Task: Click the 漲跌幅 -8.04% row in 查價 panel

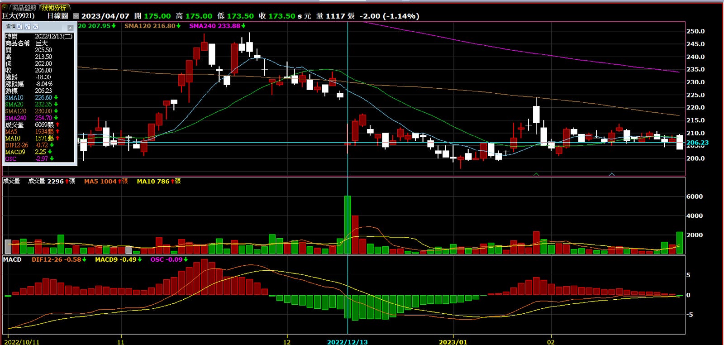Action: coord(38,84)
